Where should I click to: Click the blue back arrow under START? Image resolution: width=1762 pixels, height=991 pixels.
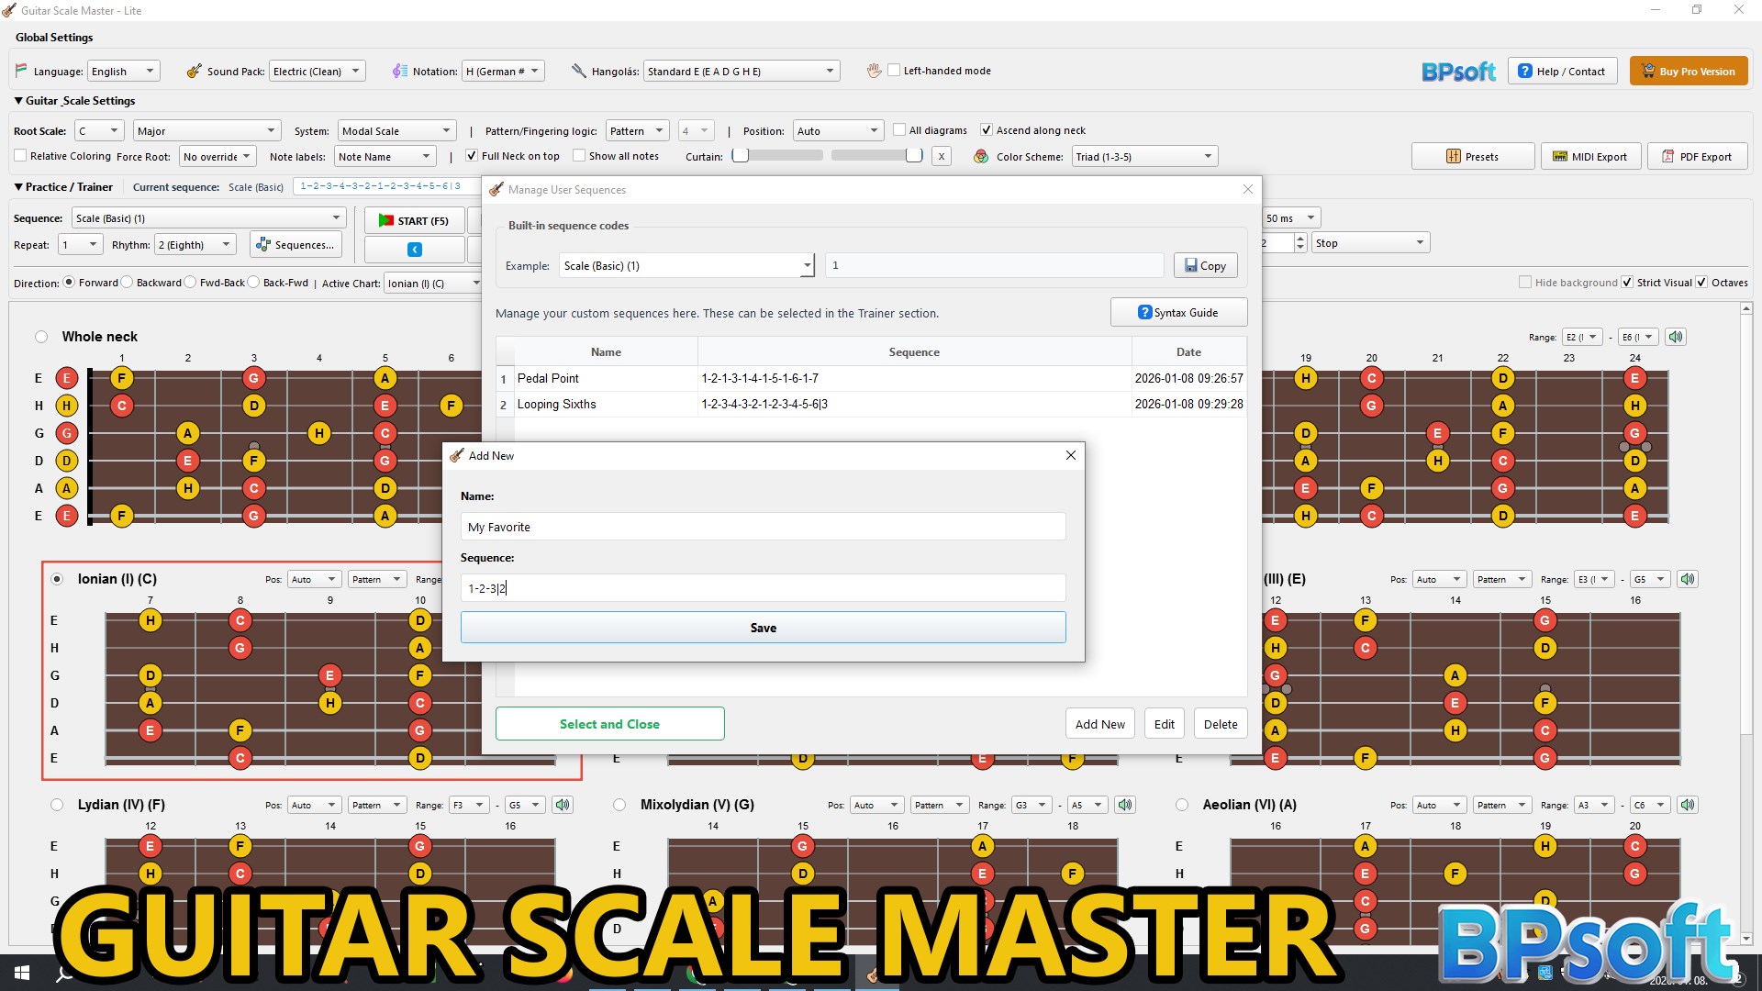(x=415, y=249)
